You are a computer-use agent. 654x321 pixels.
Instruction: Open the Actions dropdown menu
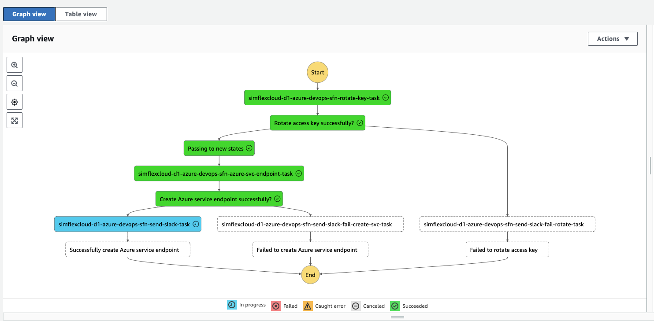(x=613, y=39)
